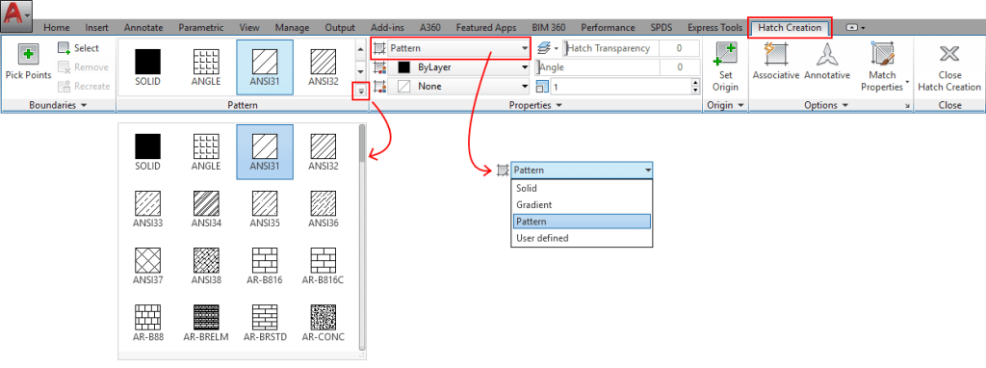
Task: Expand Properties panel arrow
Action: pos(558,106)
